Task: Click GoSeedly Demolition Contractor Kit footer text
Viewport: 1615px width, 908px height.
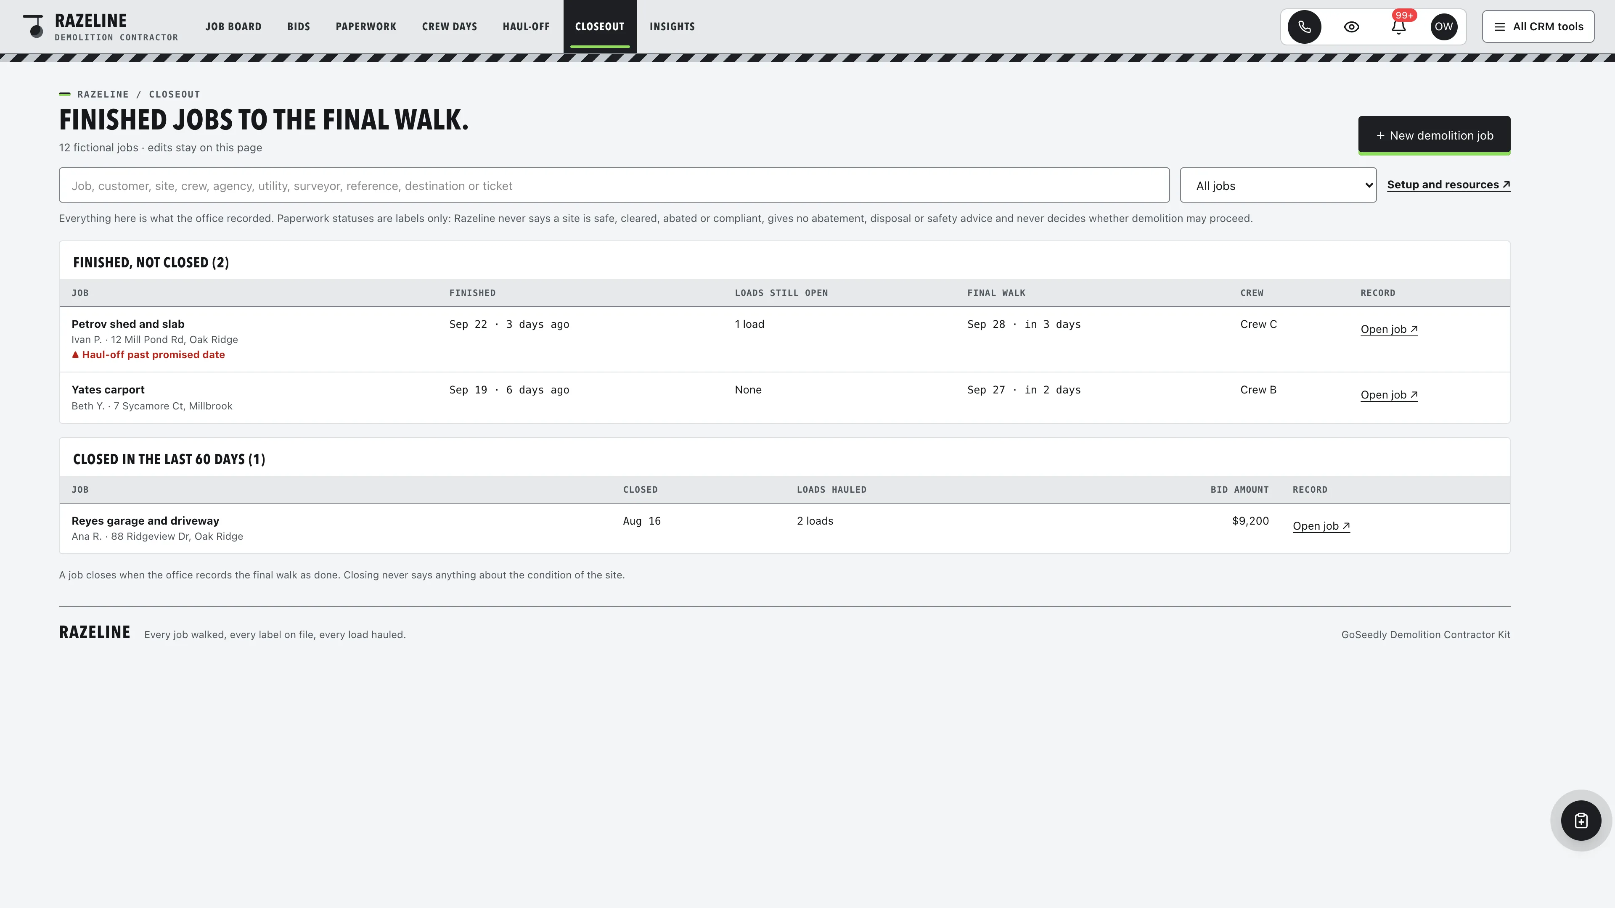Action: pos(1426,635)
